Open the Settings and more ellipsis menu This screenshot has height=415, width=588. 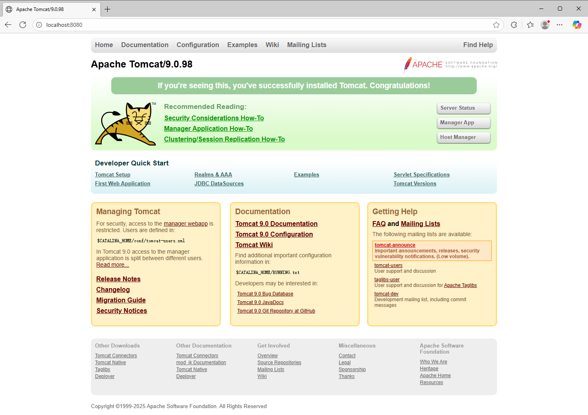click(560, 25)
